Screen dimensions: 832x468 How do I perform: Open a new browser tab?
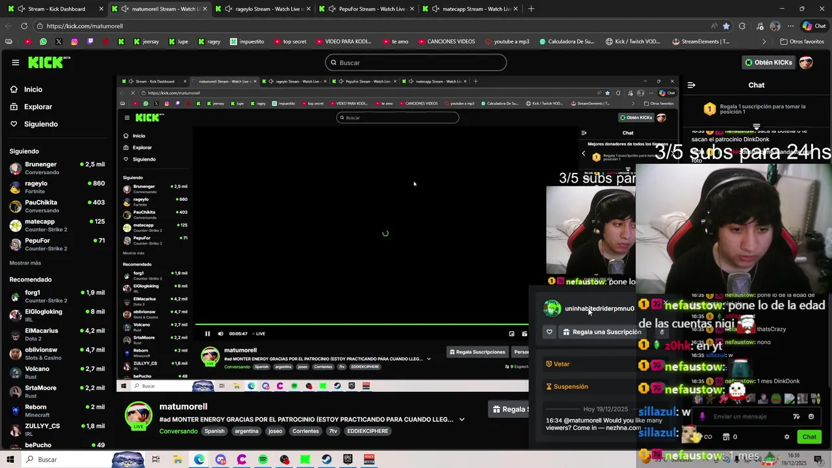pyautogui.click(x=531, y=9)
